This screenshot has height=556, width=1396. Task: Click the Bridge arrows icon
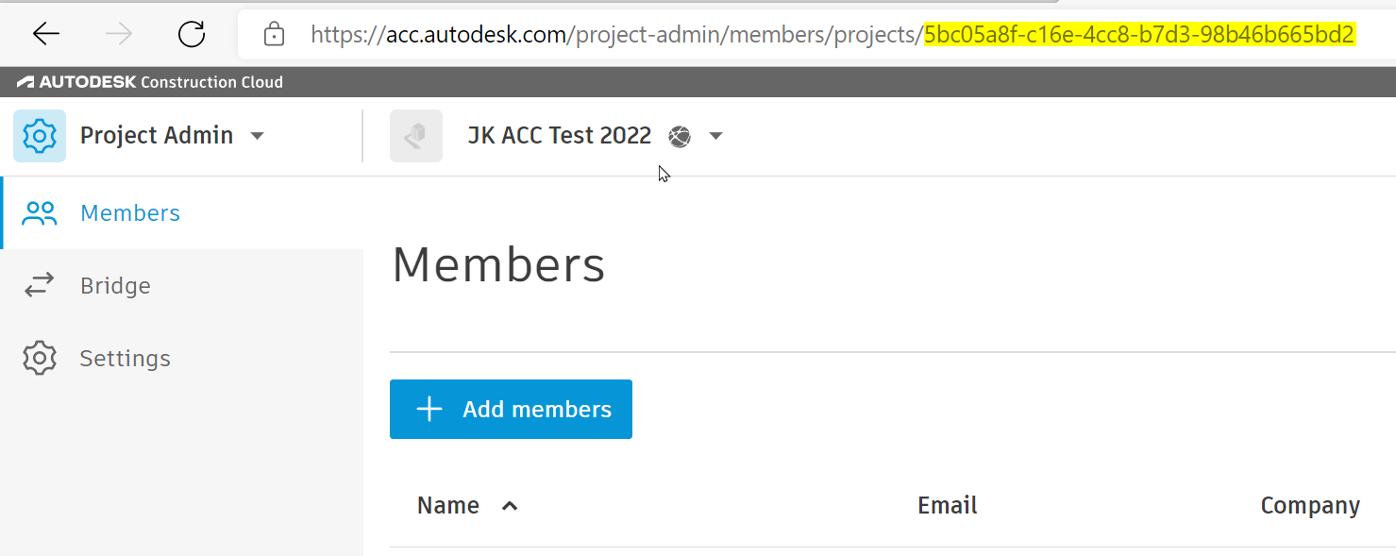click(40, 286)
